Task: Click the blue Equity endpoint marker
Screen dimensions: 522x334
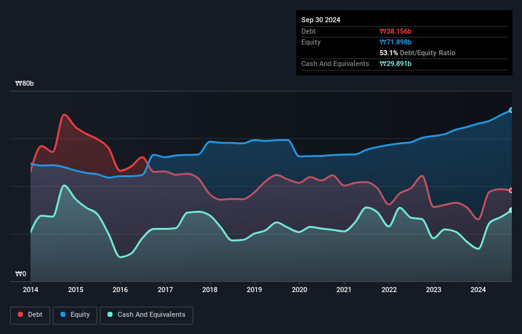Action: (x=511, y=110)
